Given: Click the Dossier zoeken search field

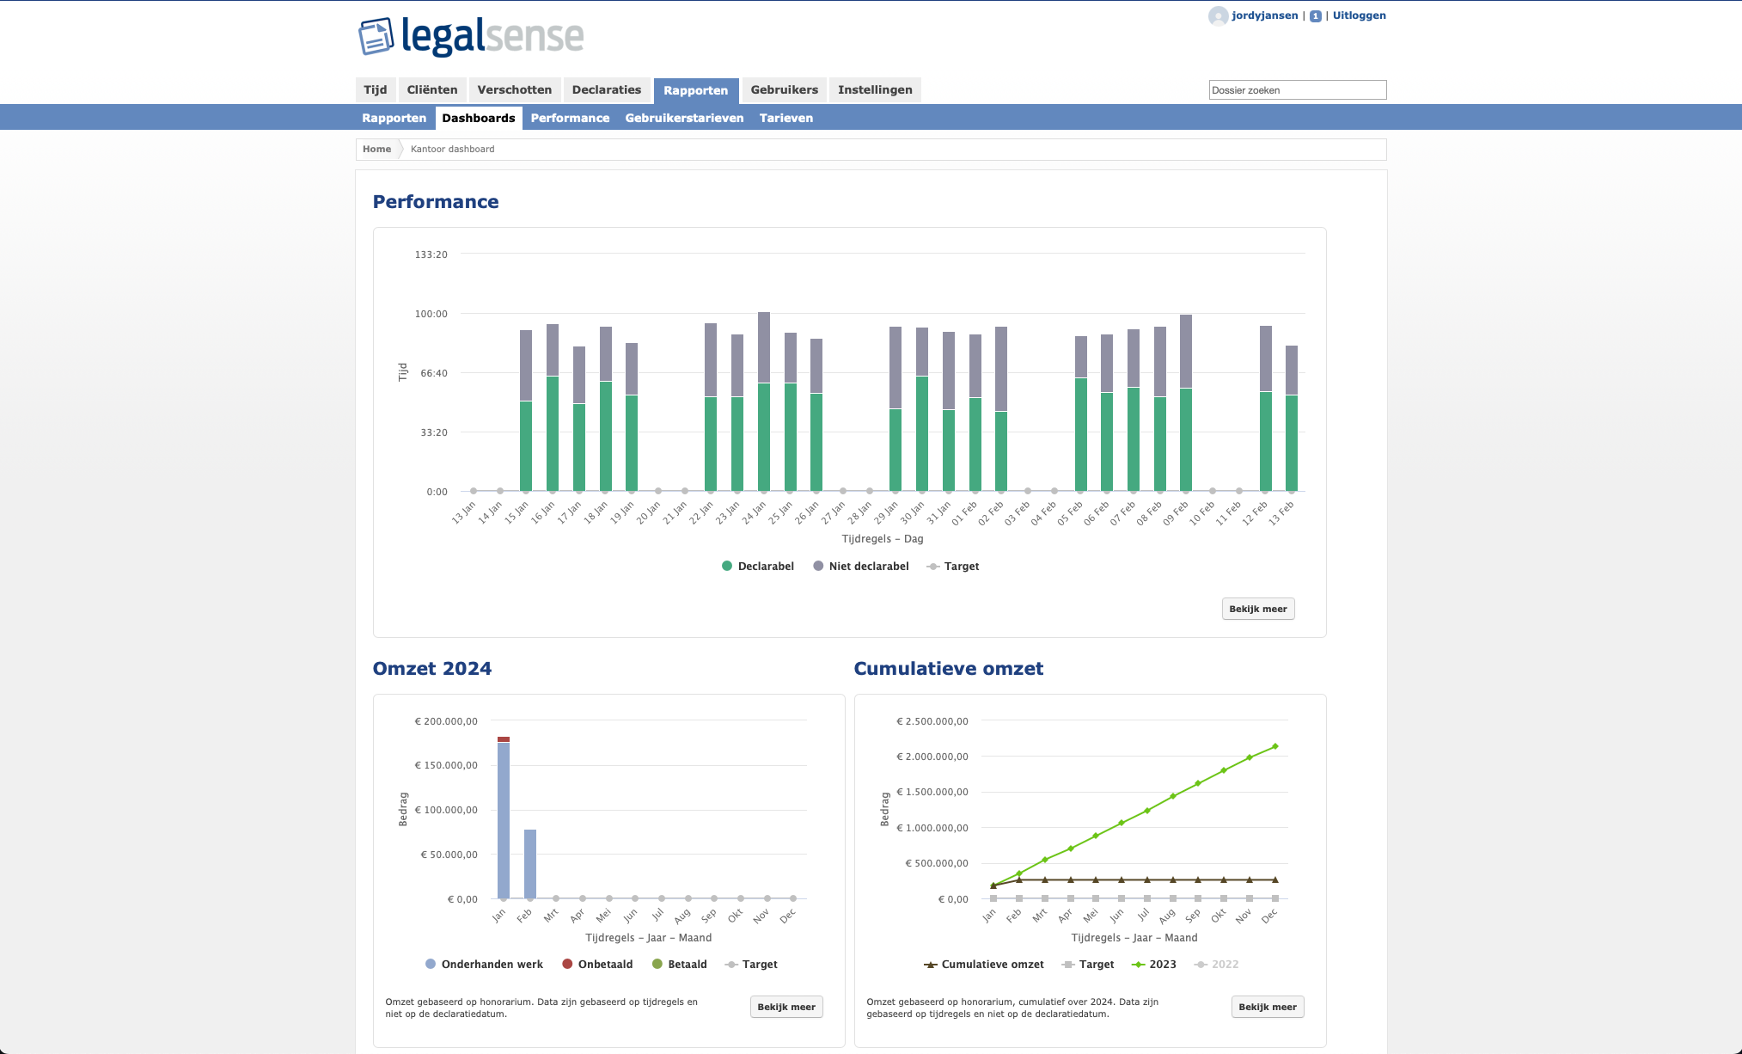Looking at the screenshot, I should (x=1297, y=90).
